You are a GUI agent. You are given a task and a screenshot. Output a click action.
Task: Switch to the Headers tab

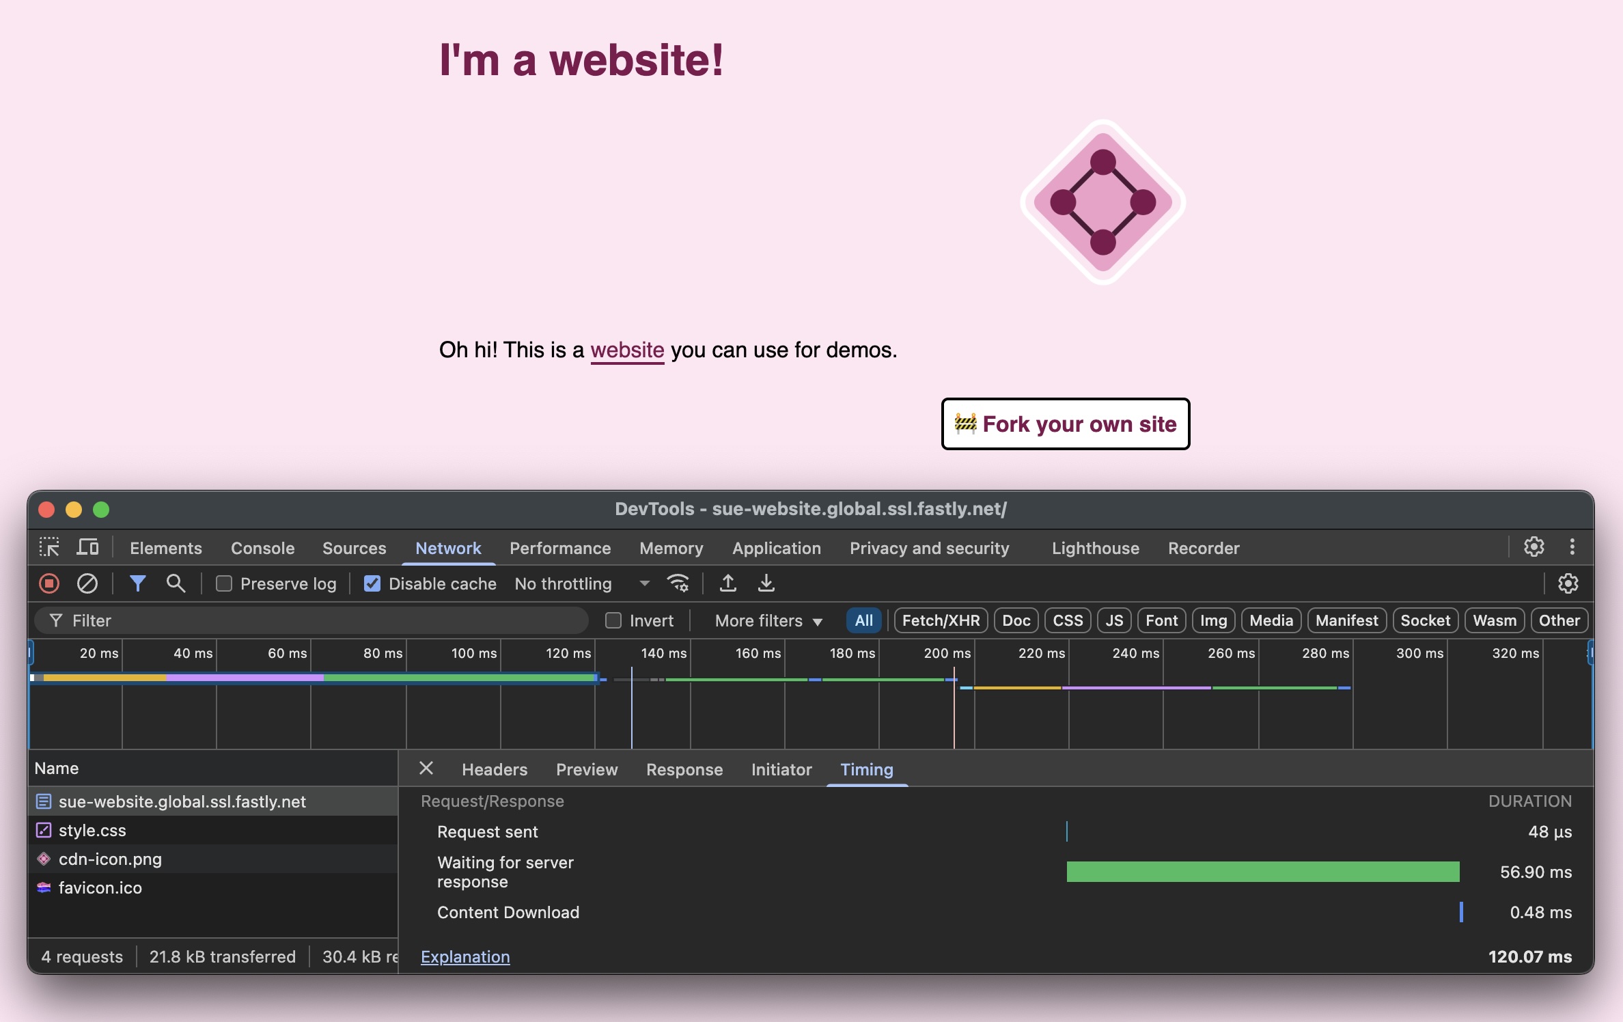click(495, 769)
